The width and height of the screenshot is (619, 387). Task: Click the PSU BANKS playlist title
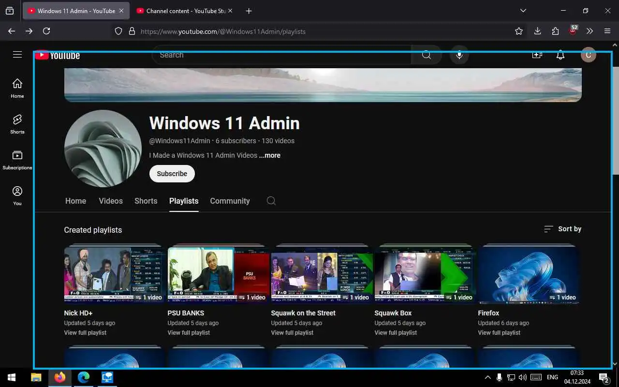point(186,313)
